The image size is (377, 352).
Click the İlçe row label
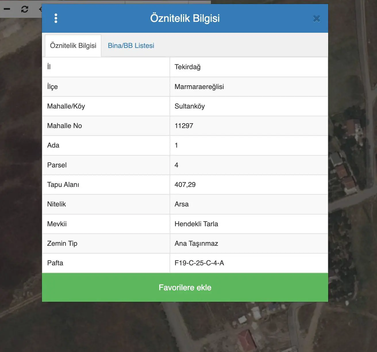pos(52,87)
